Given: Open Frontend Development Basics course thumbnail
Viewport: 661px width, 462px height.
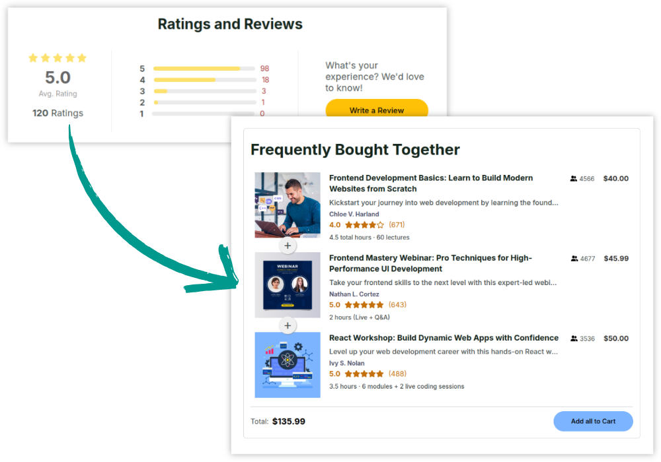Looking at the screenshot, I should pos(288,205).
